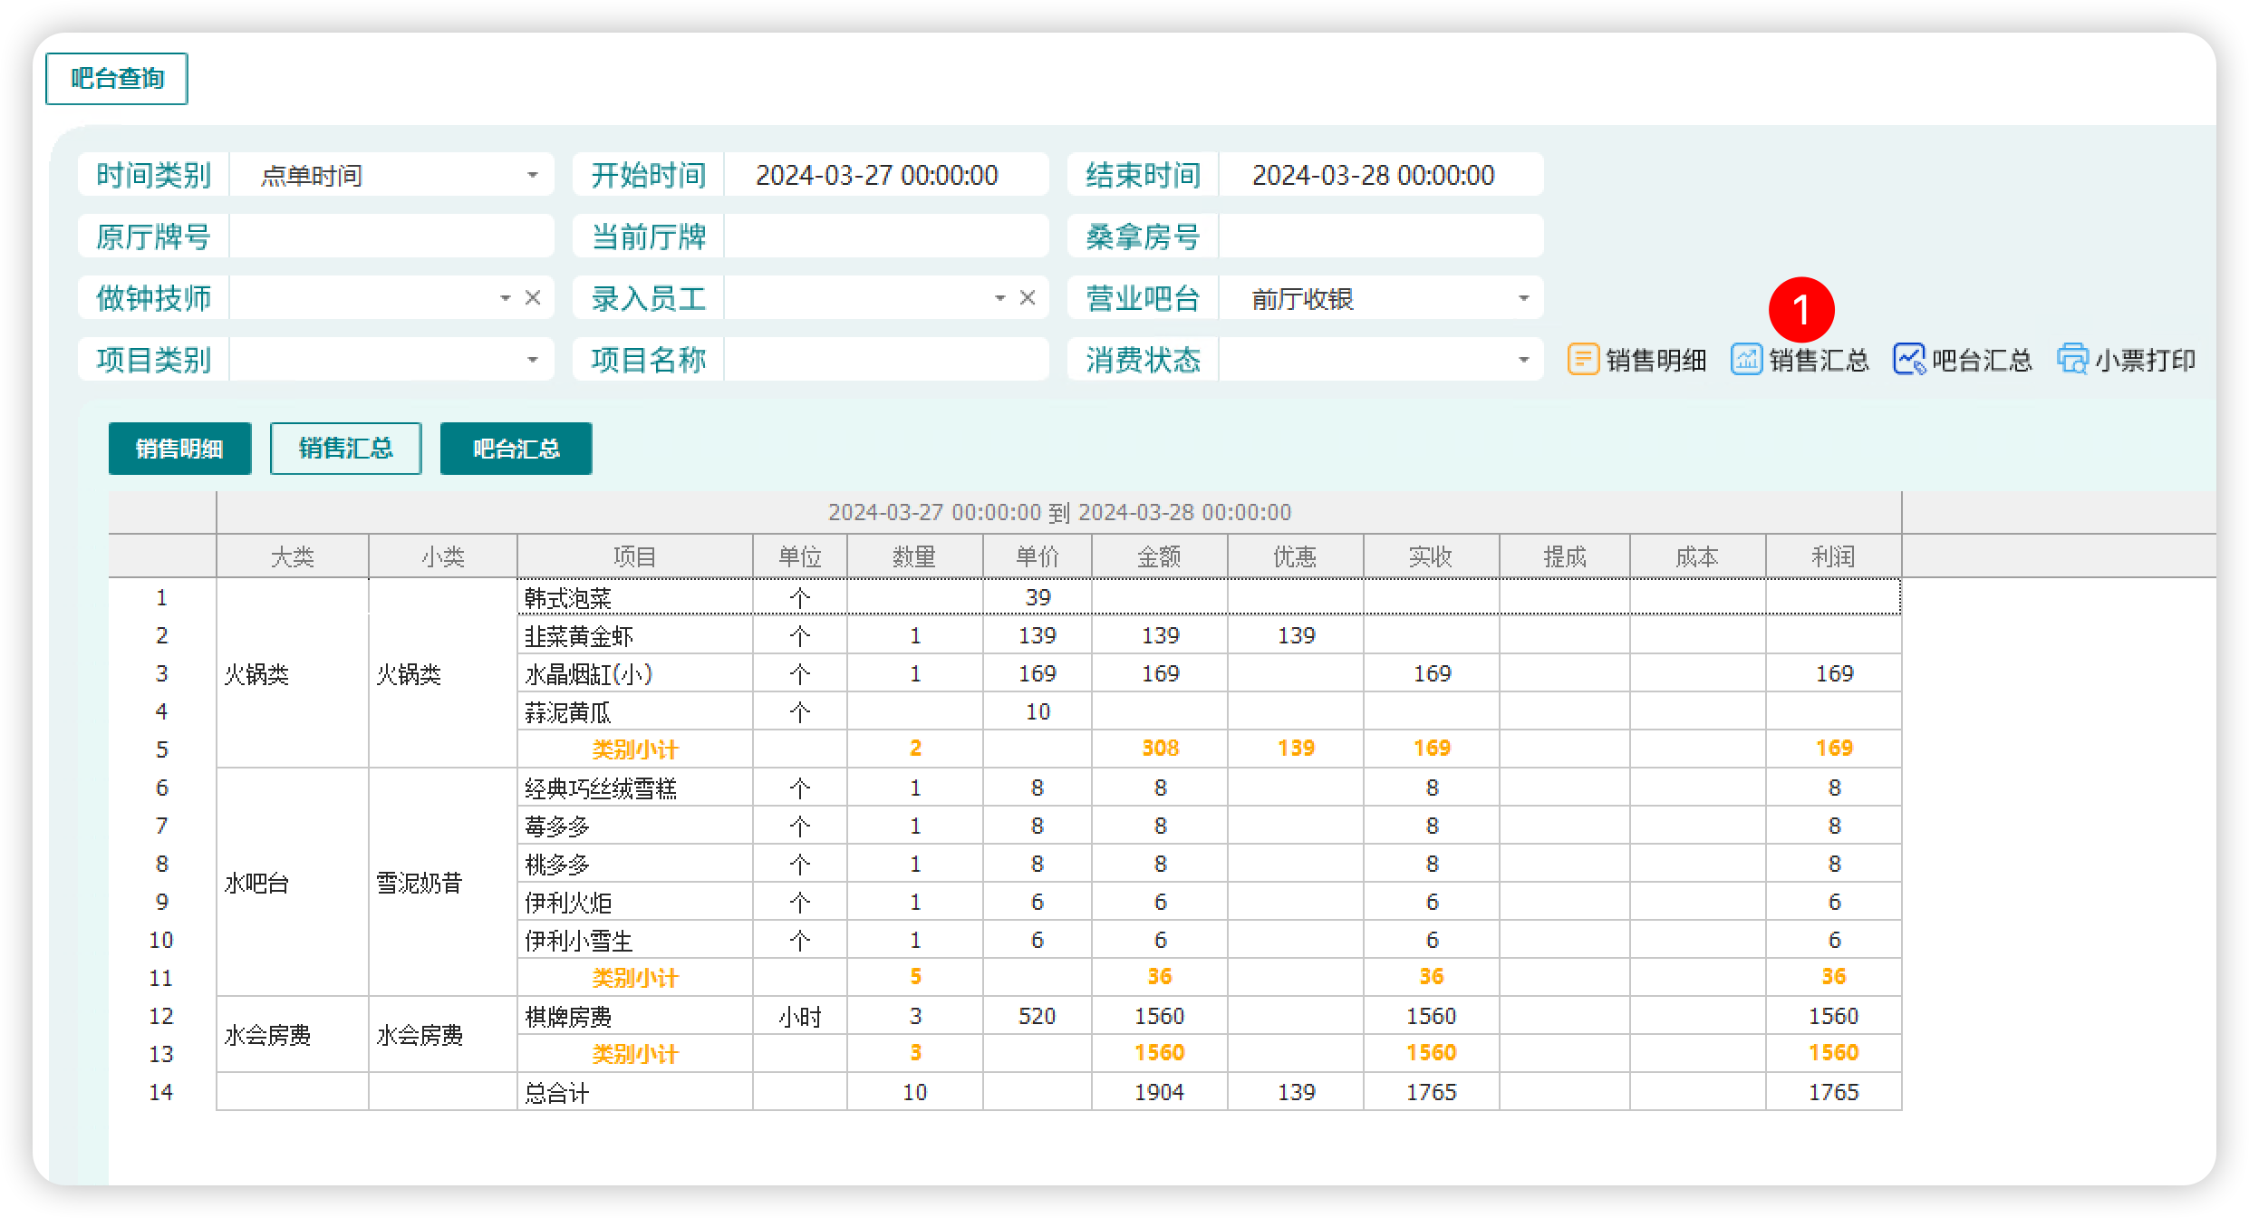Image resolution: width=2249 pixels, height=1218 pixels.
Task: Click the 水吧台 category cell
Action: [293, 883]
